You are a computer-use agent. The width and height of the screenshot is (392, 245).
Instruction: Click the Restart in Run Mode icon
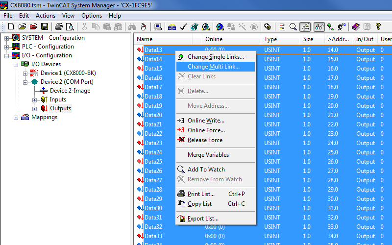point(205,26)
